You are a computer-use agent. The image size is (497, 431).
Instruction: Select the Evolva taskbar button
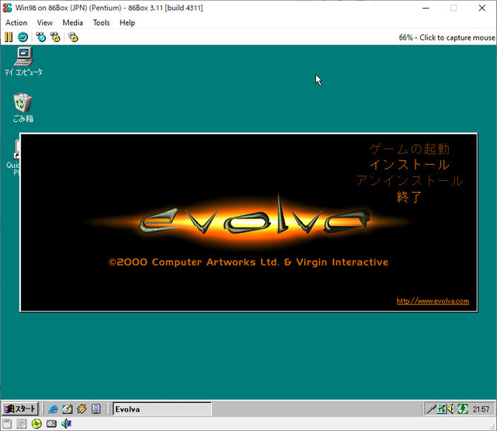(162, 409)
